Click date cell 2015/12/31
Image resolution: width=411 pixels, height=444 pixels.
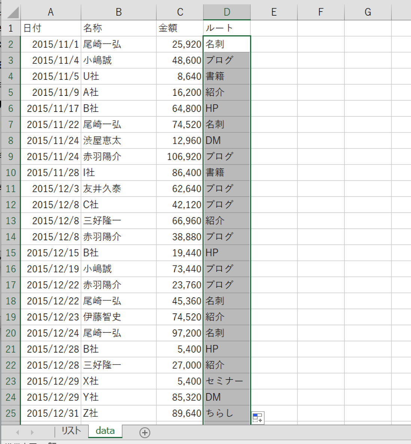tap(51, 413)
